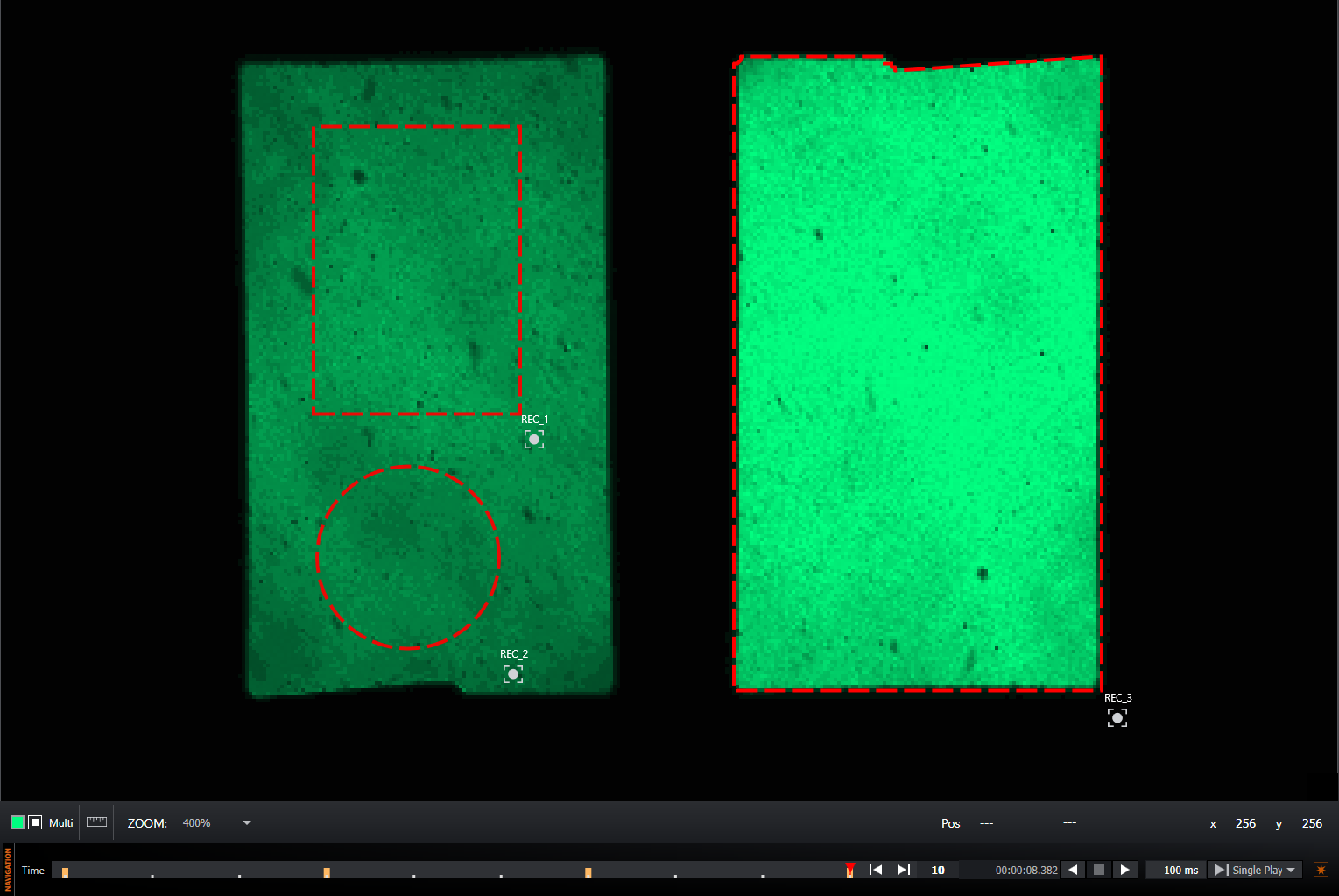Image resolution: width=1339 pixels, height=896 pixels.
Task: Stop playback with the square button
Action: tap(1099, 870)
